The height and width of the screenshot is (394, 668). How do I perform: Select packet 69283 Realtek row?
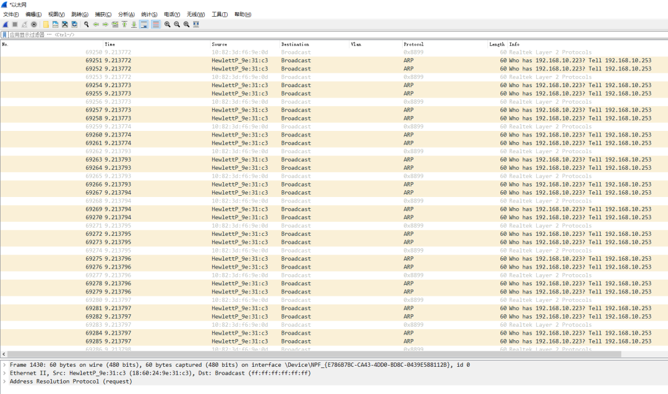[334, 325]
